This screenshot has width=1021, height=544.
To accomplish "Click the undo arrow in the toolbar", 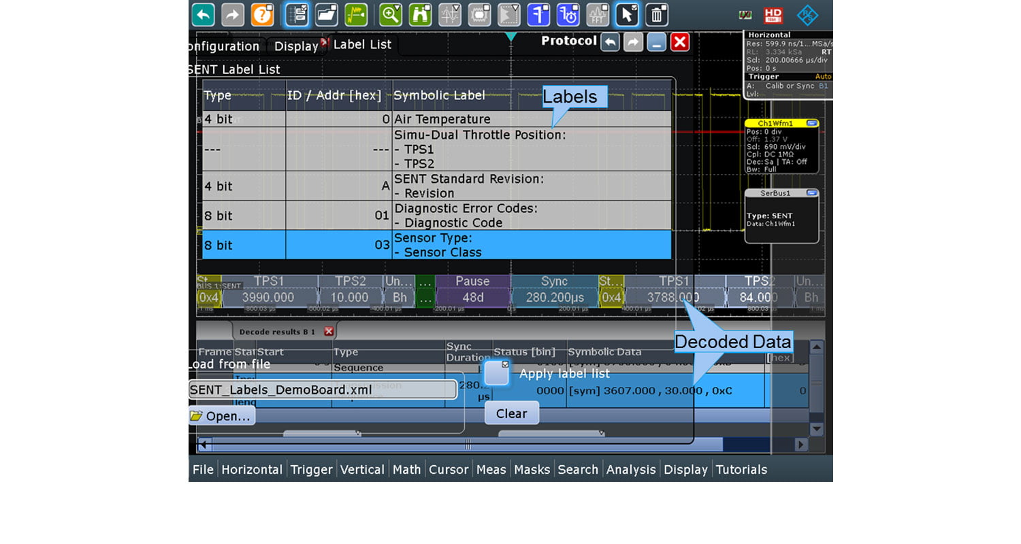I will [x=203, y=14].
